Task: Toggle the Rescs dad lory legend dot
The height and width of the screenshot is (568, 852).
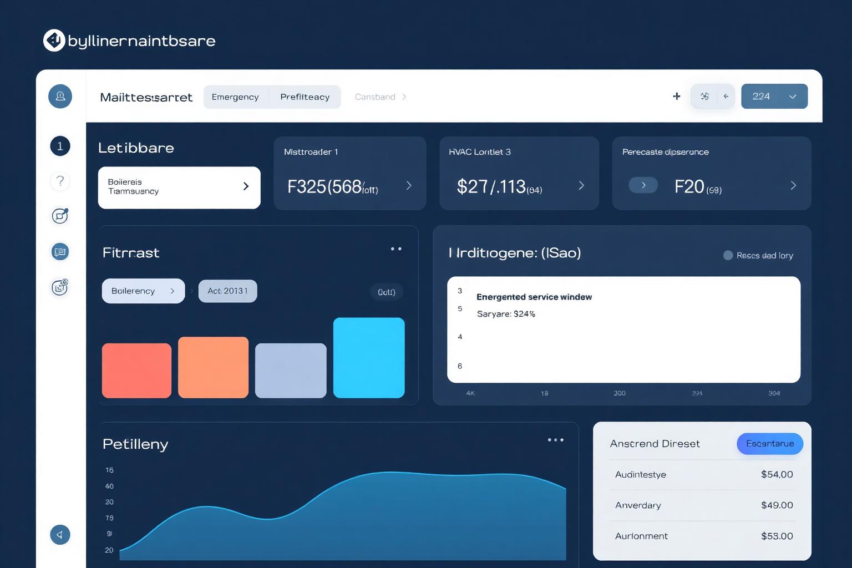Action: coord(728,255)
